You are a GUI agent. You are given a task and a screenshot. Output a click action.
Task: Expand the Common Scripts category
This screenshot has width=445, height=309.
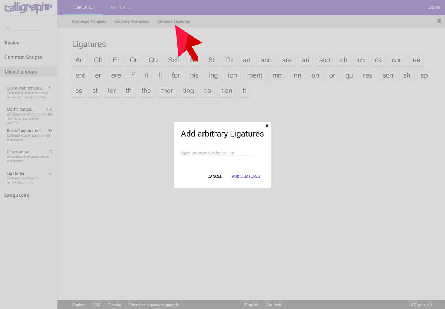click(x=23, y=57)
